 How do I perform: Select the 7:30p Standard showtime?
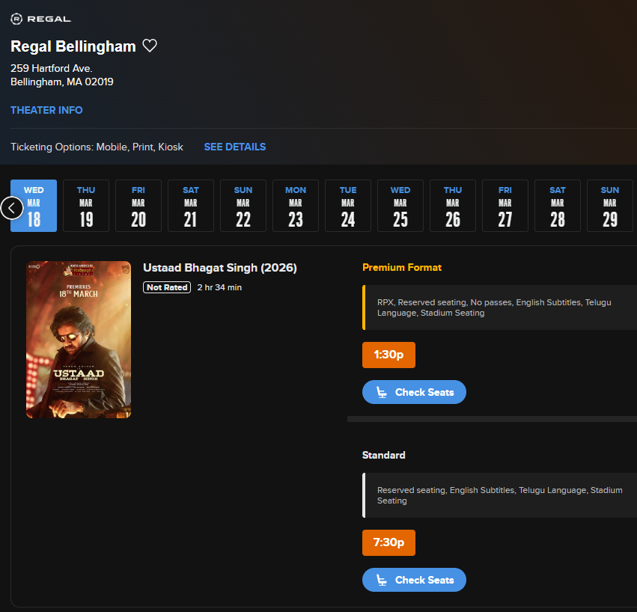point(388,542)
